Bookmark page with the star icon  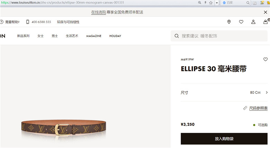coord(211,3)
